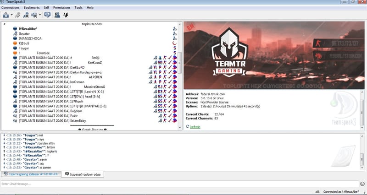This screenshot has width=367, height=195.
Task: Click the Connect toolbar icon
Action: point(6,15)
